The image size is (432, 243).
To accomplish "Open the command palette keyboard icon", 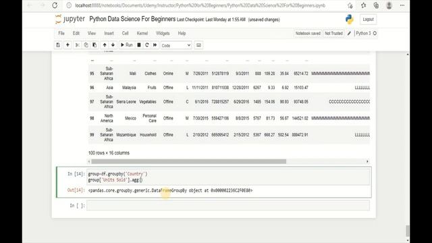I will pyautogui.click(x=198, y=45).
